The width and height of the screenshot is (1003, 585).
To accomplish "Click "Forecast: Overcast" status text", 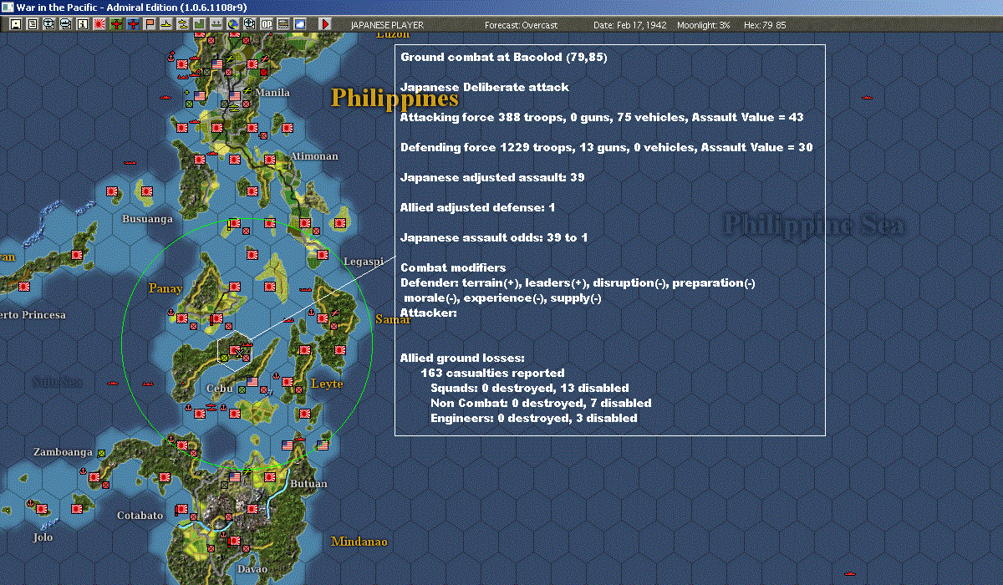I will click(x=522, y=25).
